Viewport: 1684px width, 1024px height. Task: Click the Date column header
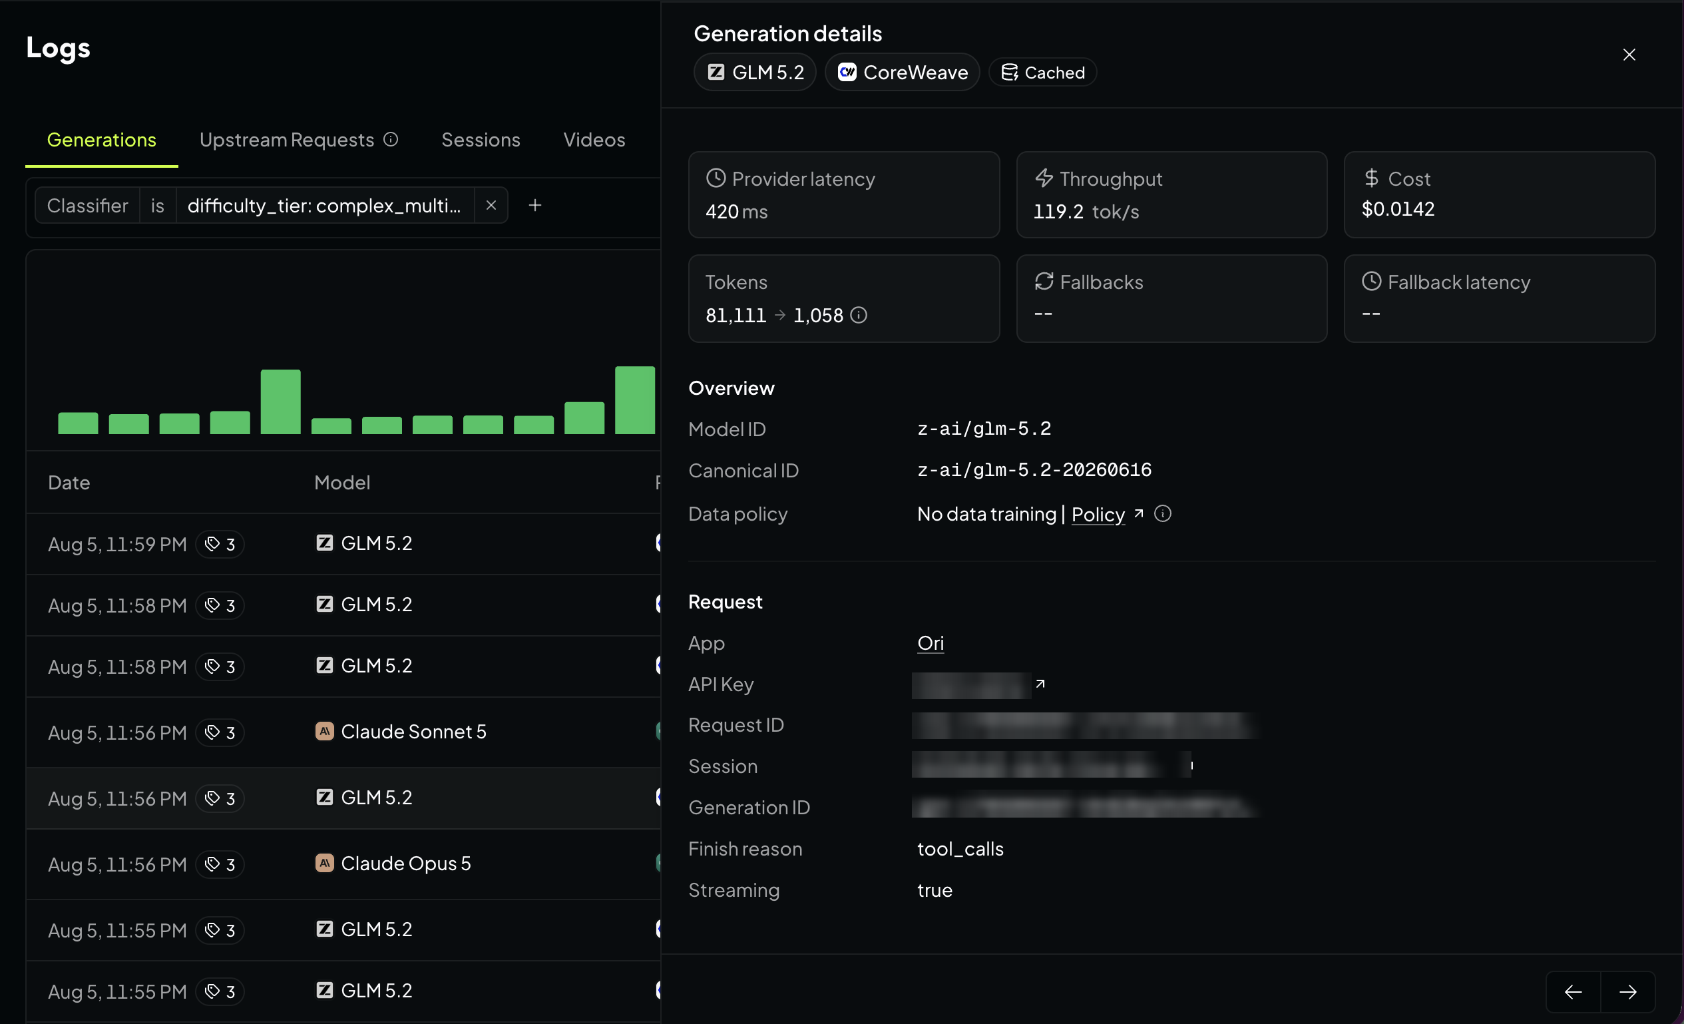click(x=69, y=483)
